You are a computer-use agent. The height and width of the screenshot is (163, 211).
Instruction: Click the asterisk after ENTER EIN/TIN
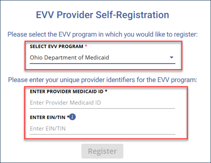coord(68,117)
